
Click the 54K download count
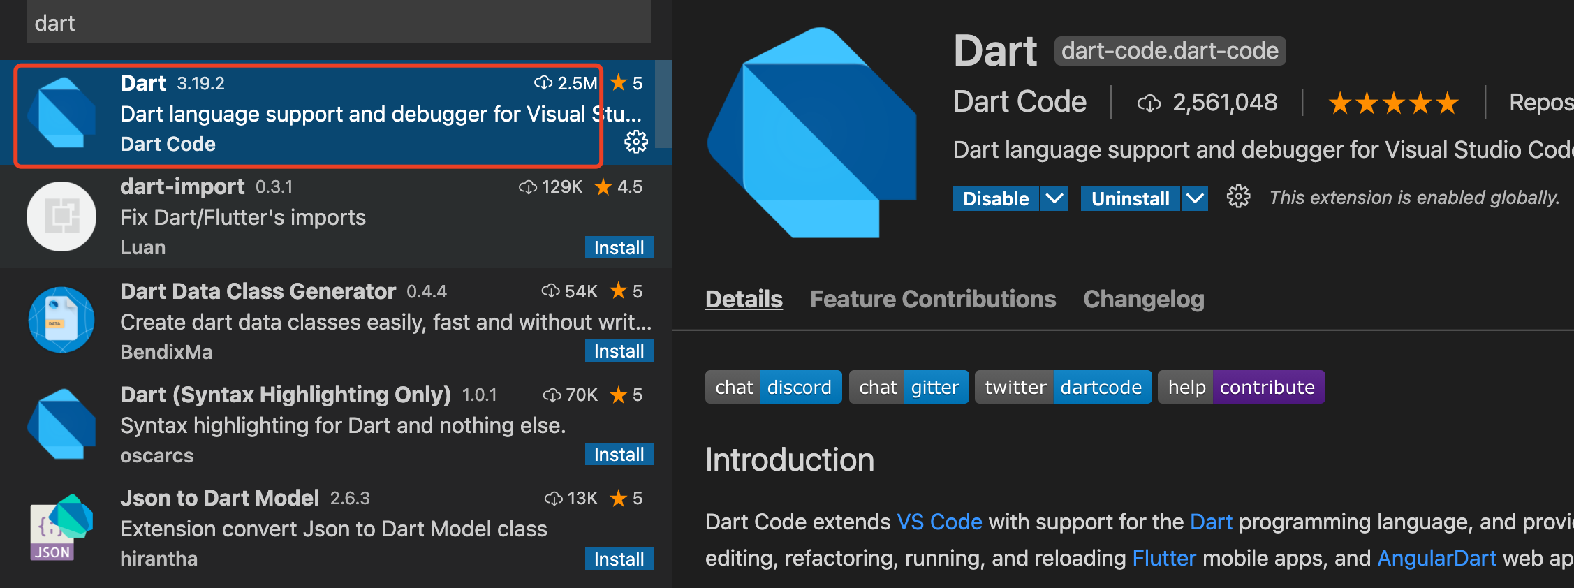pyautogui.click(x=581, y=291)
